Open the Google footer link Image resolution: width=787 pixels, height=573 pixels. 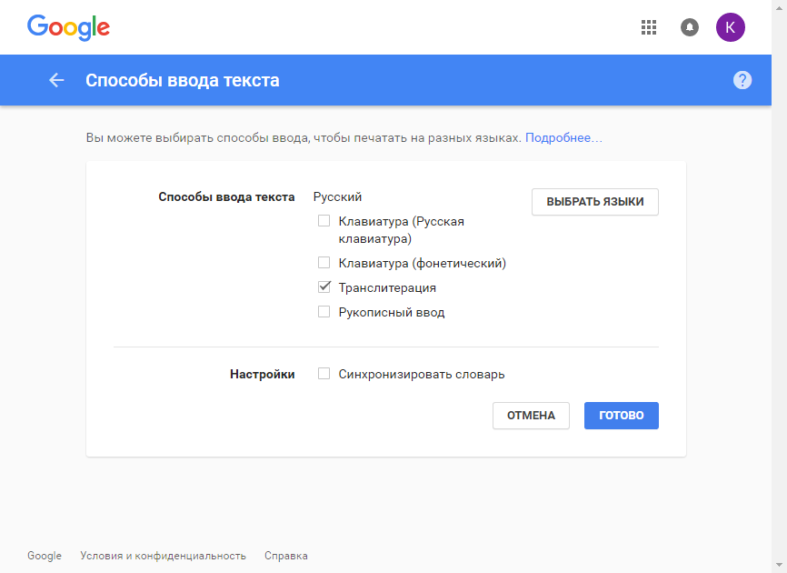(45, 556)
